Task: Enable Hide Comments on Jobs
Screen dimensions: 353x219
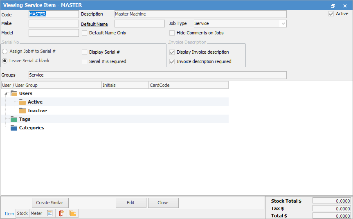Action: (172, 33)
